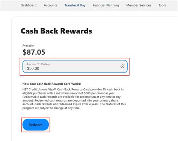Screen dimensions: 178x141
Task: Click the $87.05 available balance
Action: click(x=34, y=52)
